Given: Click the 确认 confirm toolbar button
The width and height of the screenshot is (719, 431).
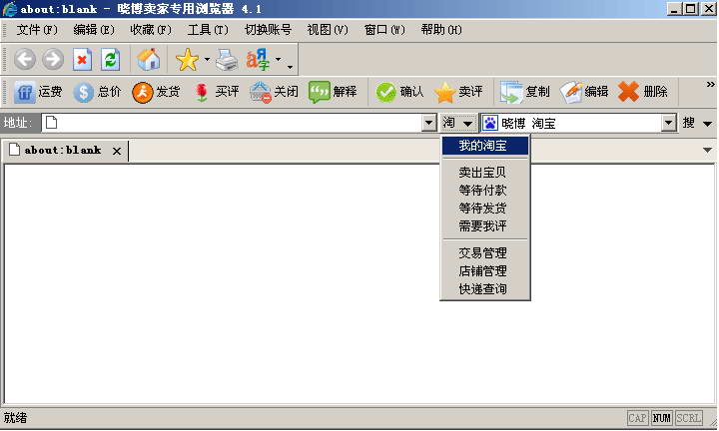Looking at the screenshot, I should [x=399, y=92].
